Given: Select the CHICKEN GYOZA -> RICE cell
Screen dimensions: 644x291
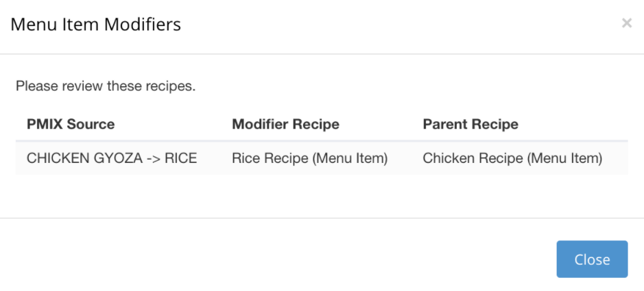Looking at the screenshot, I should point(112,159).
